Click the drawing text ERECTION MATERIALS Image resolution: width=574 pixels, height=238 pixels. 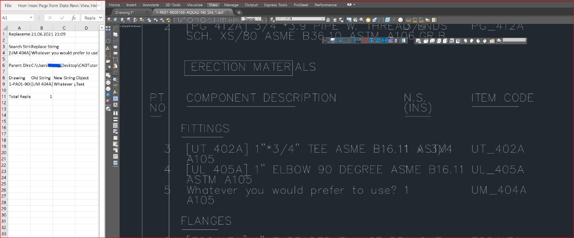pos(253,68)
